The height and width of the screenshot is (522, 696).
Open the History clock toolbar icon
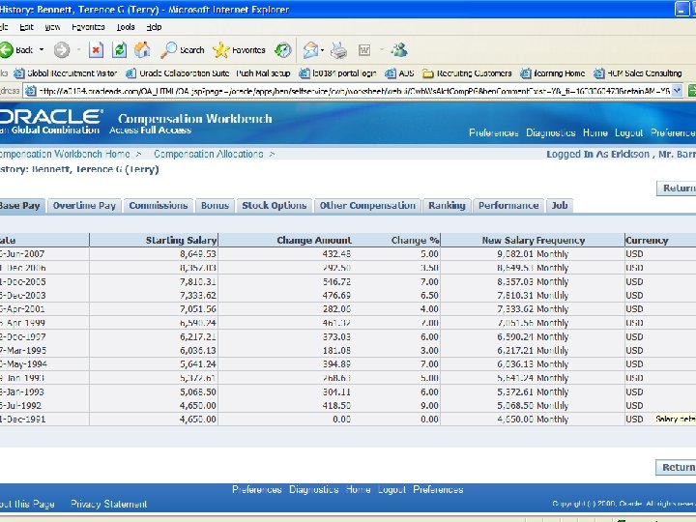point(282,49)
